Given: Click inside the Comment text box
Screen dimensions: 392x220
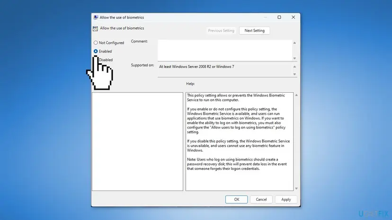Looking at the screenshot, I should point(225,50).
